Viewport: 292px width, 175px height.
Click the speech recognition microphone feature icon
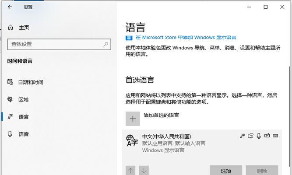tap(259, 136)
